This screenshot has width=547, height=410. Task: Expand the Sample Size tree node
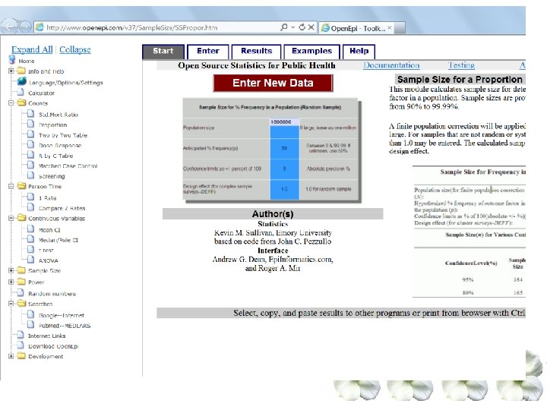pyautogui.click(x=11, y=270)
